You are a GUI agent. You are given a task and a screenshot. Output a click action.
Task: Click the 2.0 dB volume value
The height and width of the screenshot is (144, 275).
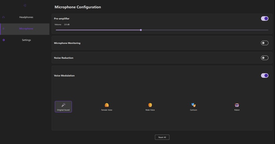tap(67, 24)
